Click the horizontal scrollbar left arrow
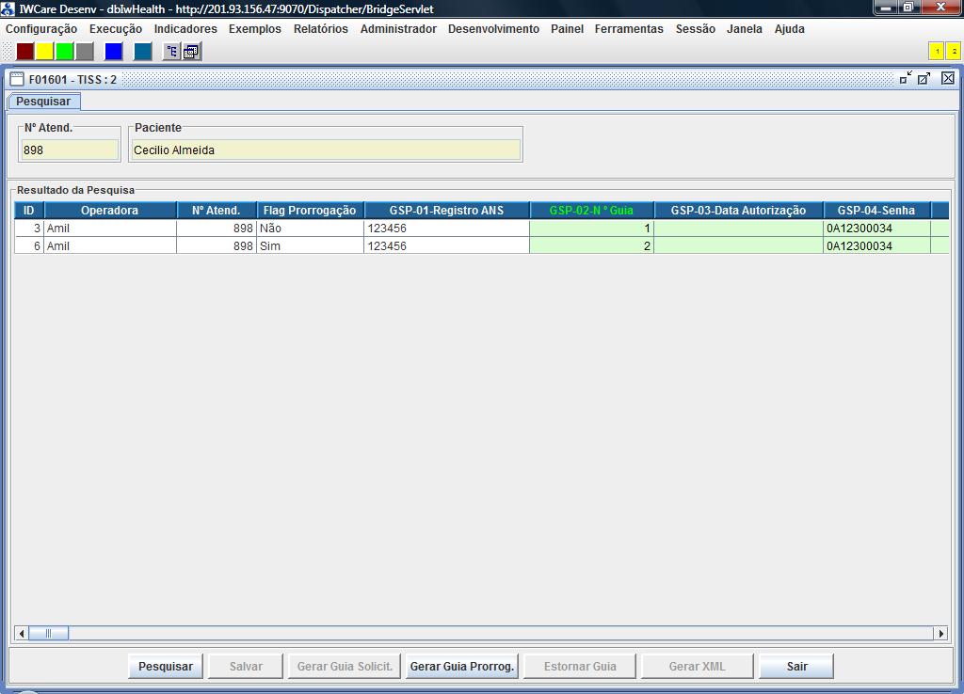964x694 pixels. [x=22, y=633]
